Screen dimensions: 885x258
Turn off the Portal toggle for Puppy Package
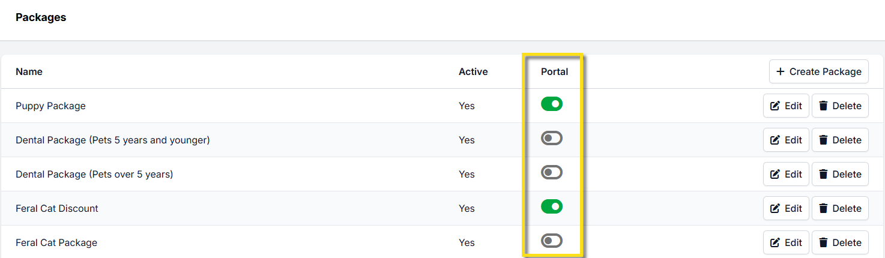552,104
